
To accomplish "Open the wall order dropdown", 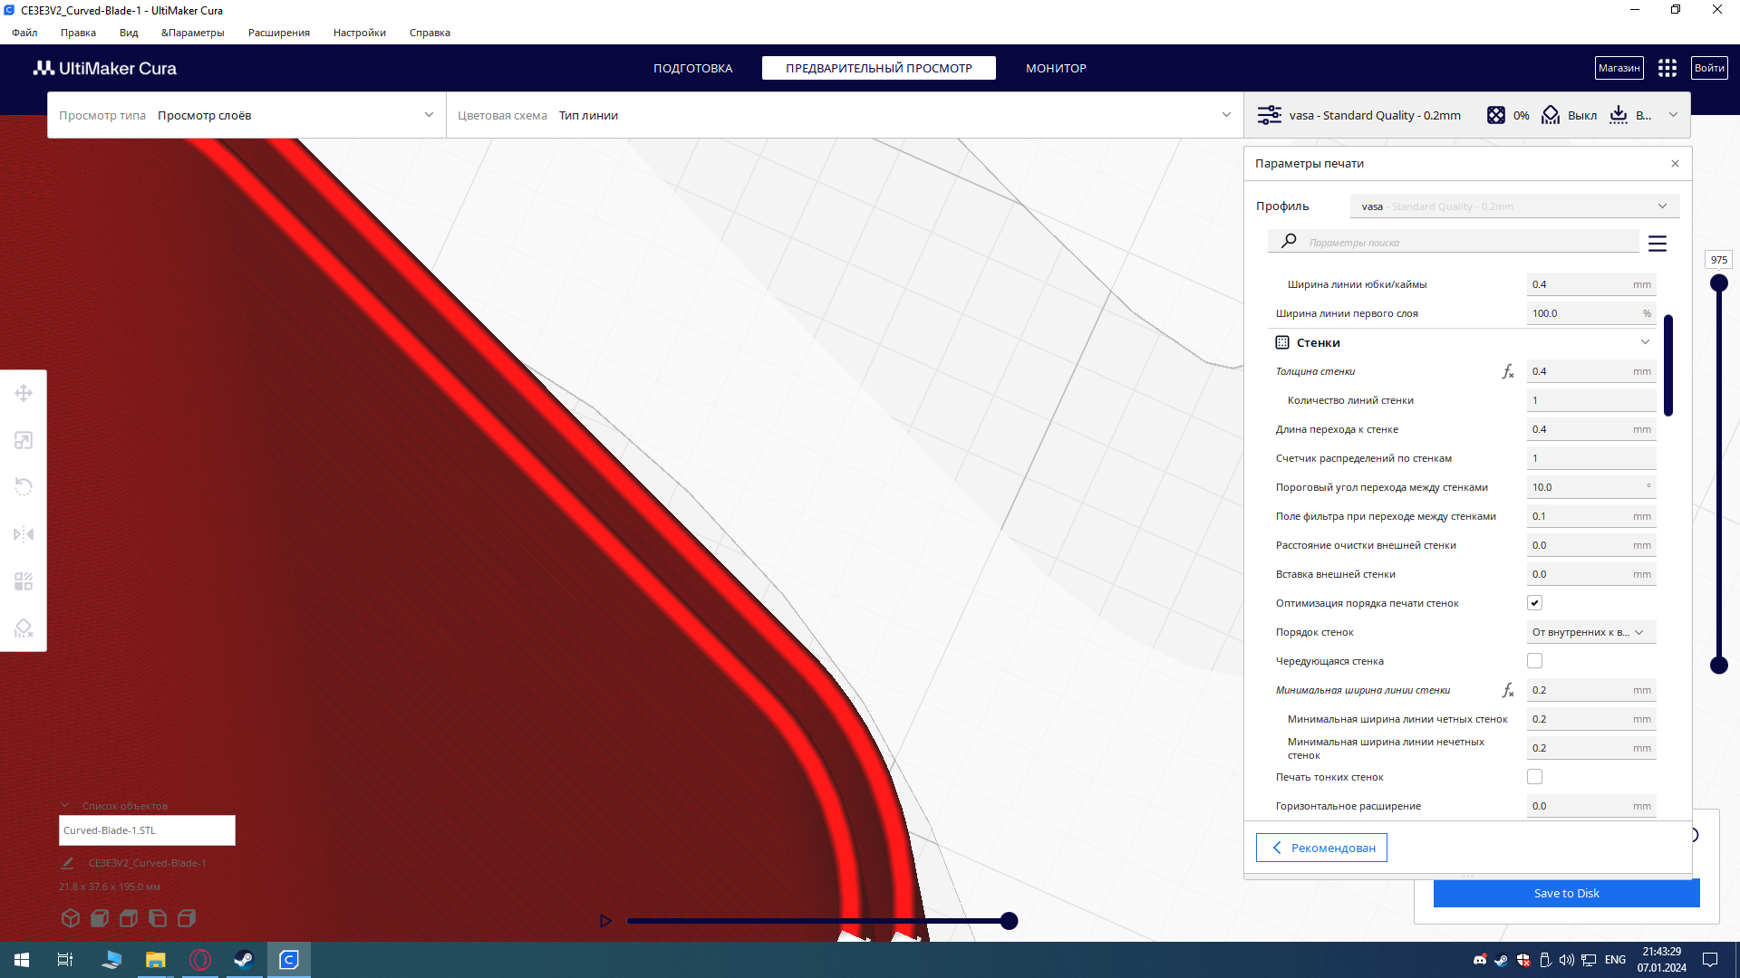I will tap(1590, 632).
